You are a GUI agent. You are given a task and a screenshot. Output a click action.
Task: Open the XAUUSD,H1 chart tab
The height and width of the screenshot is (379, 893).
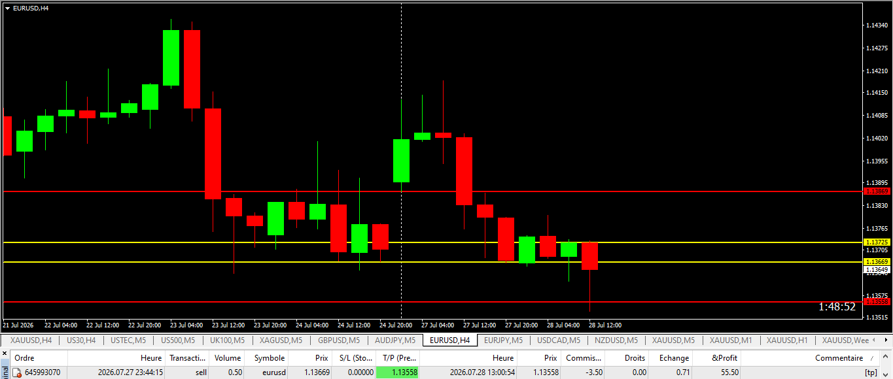click(x=787, y=340)
